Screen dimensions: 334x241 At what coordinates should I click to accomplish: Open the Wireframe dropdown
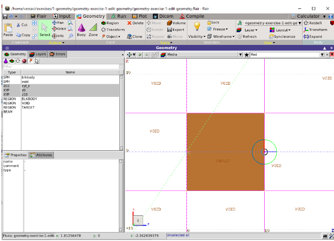[221, 37]
